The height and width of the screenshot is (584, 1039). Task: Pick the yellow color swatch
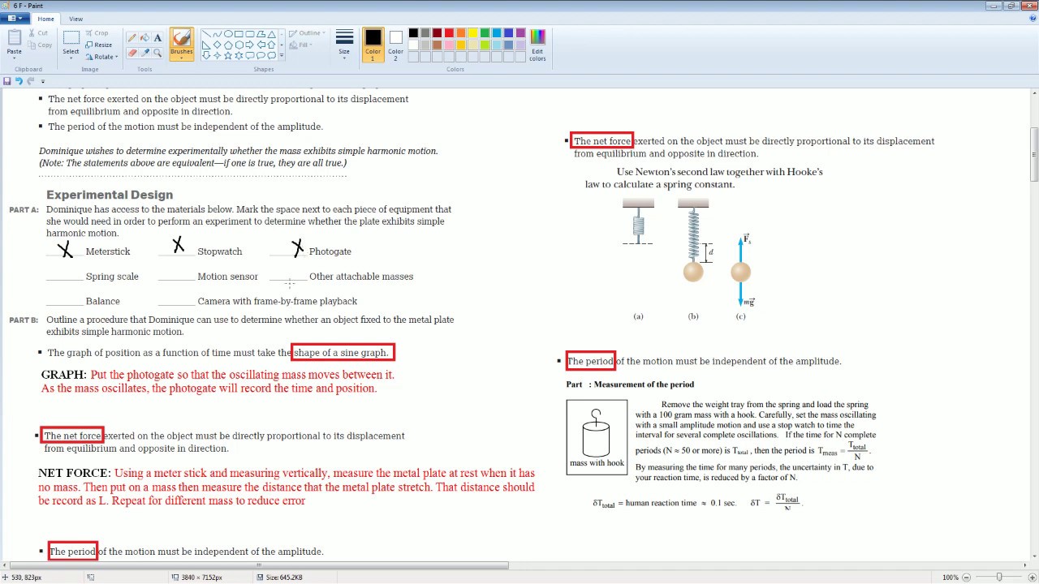(x=472, y=33)
